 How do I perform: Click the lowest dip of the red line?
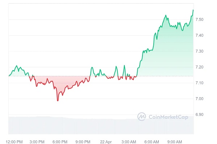(x=58, y=100)
